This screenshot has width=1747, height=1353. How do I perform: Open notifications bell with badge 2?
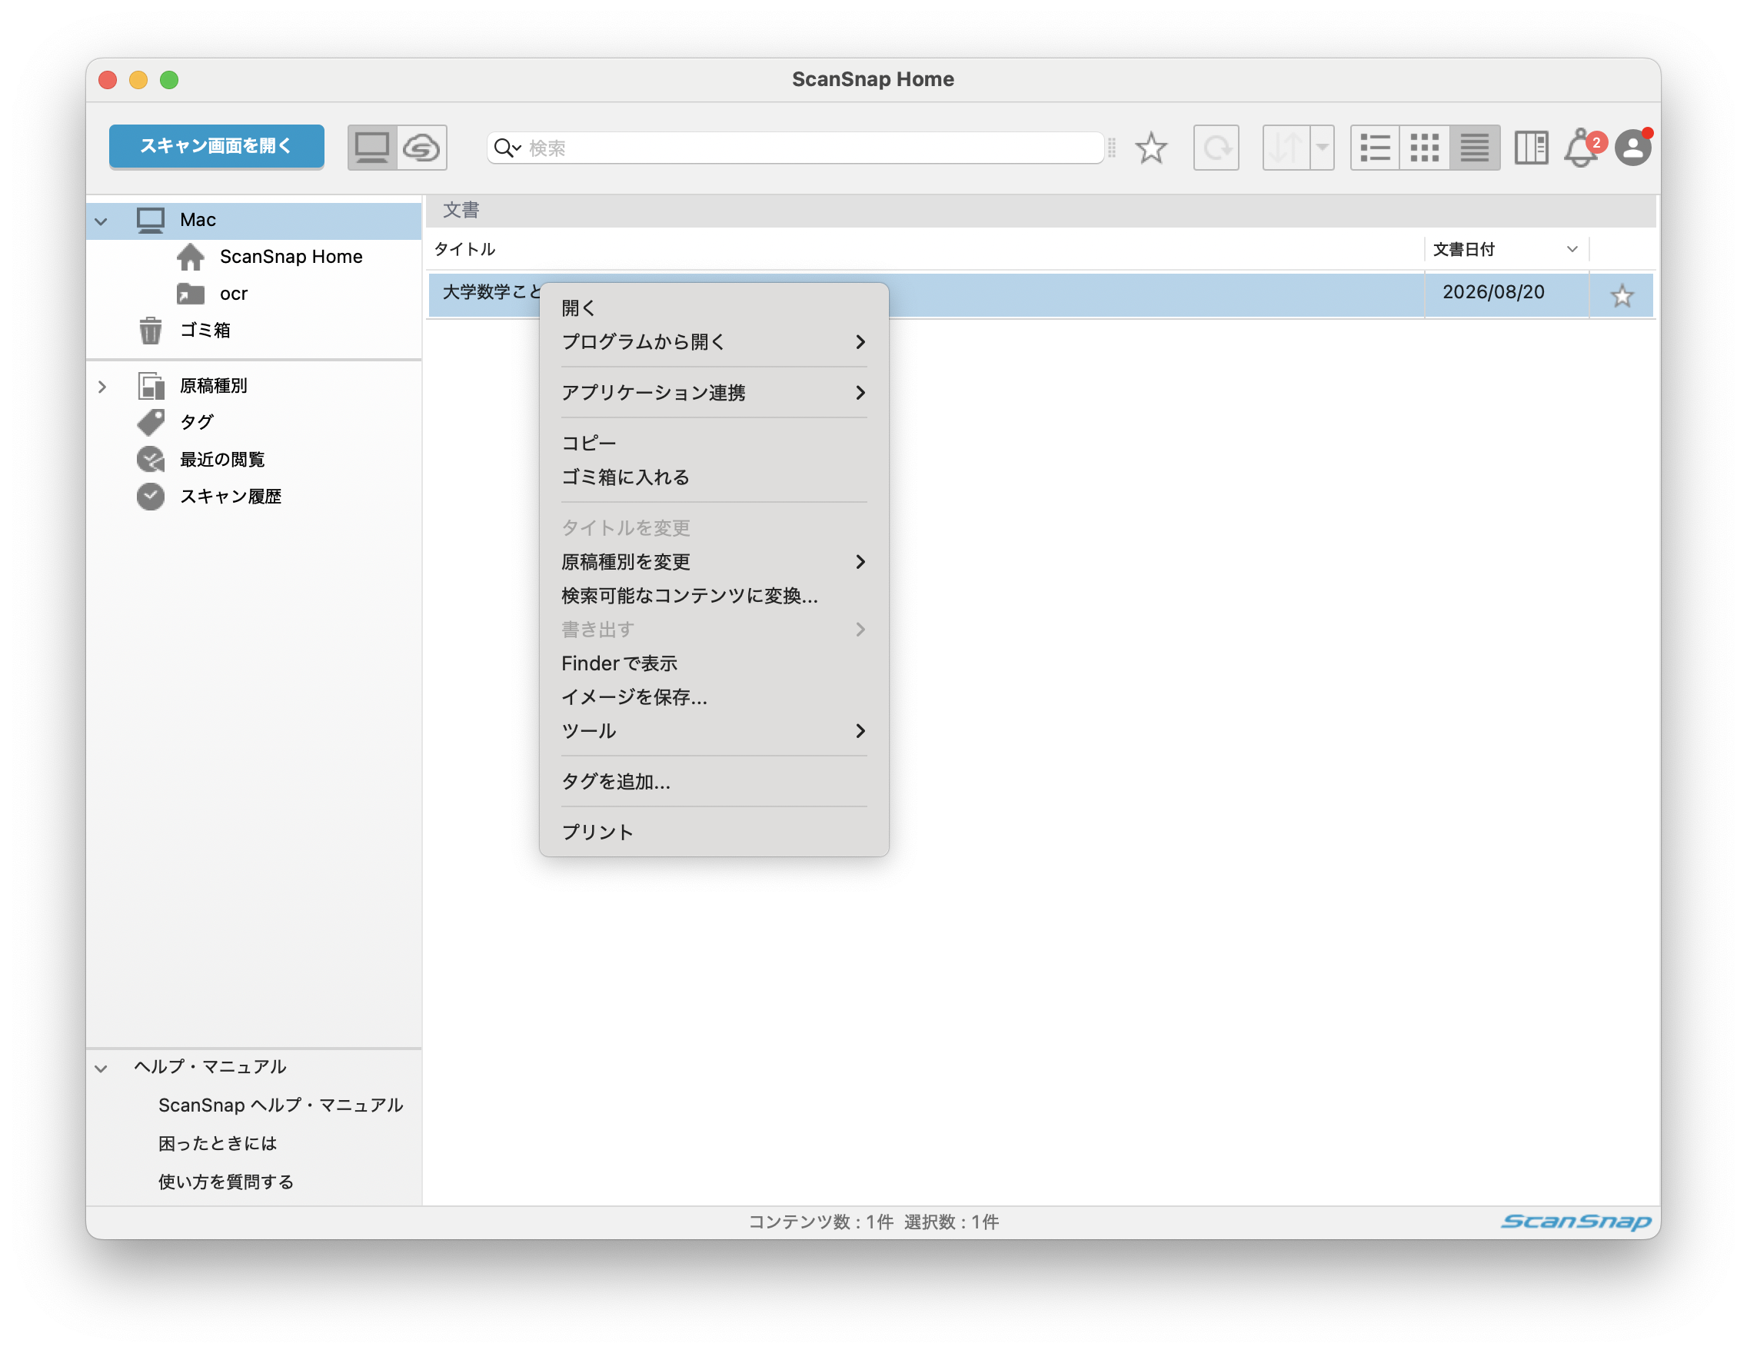[1583, 148]
